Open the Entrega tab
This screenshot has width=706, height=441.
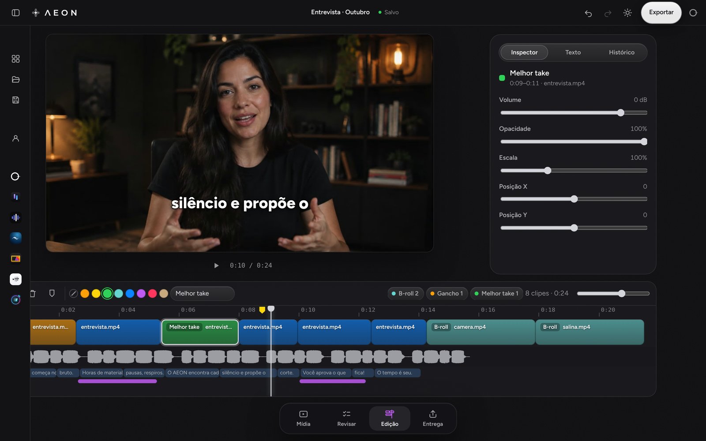point(432,419)
